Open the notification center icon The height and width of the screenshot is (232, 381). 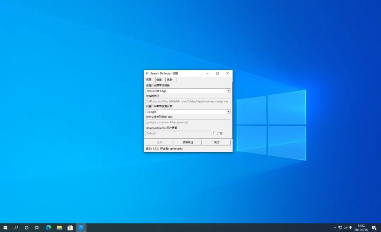tap(374, 228)
